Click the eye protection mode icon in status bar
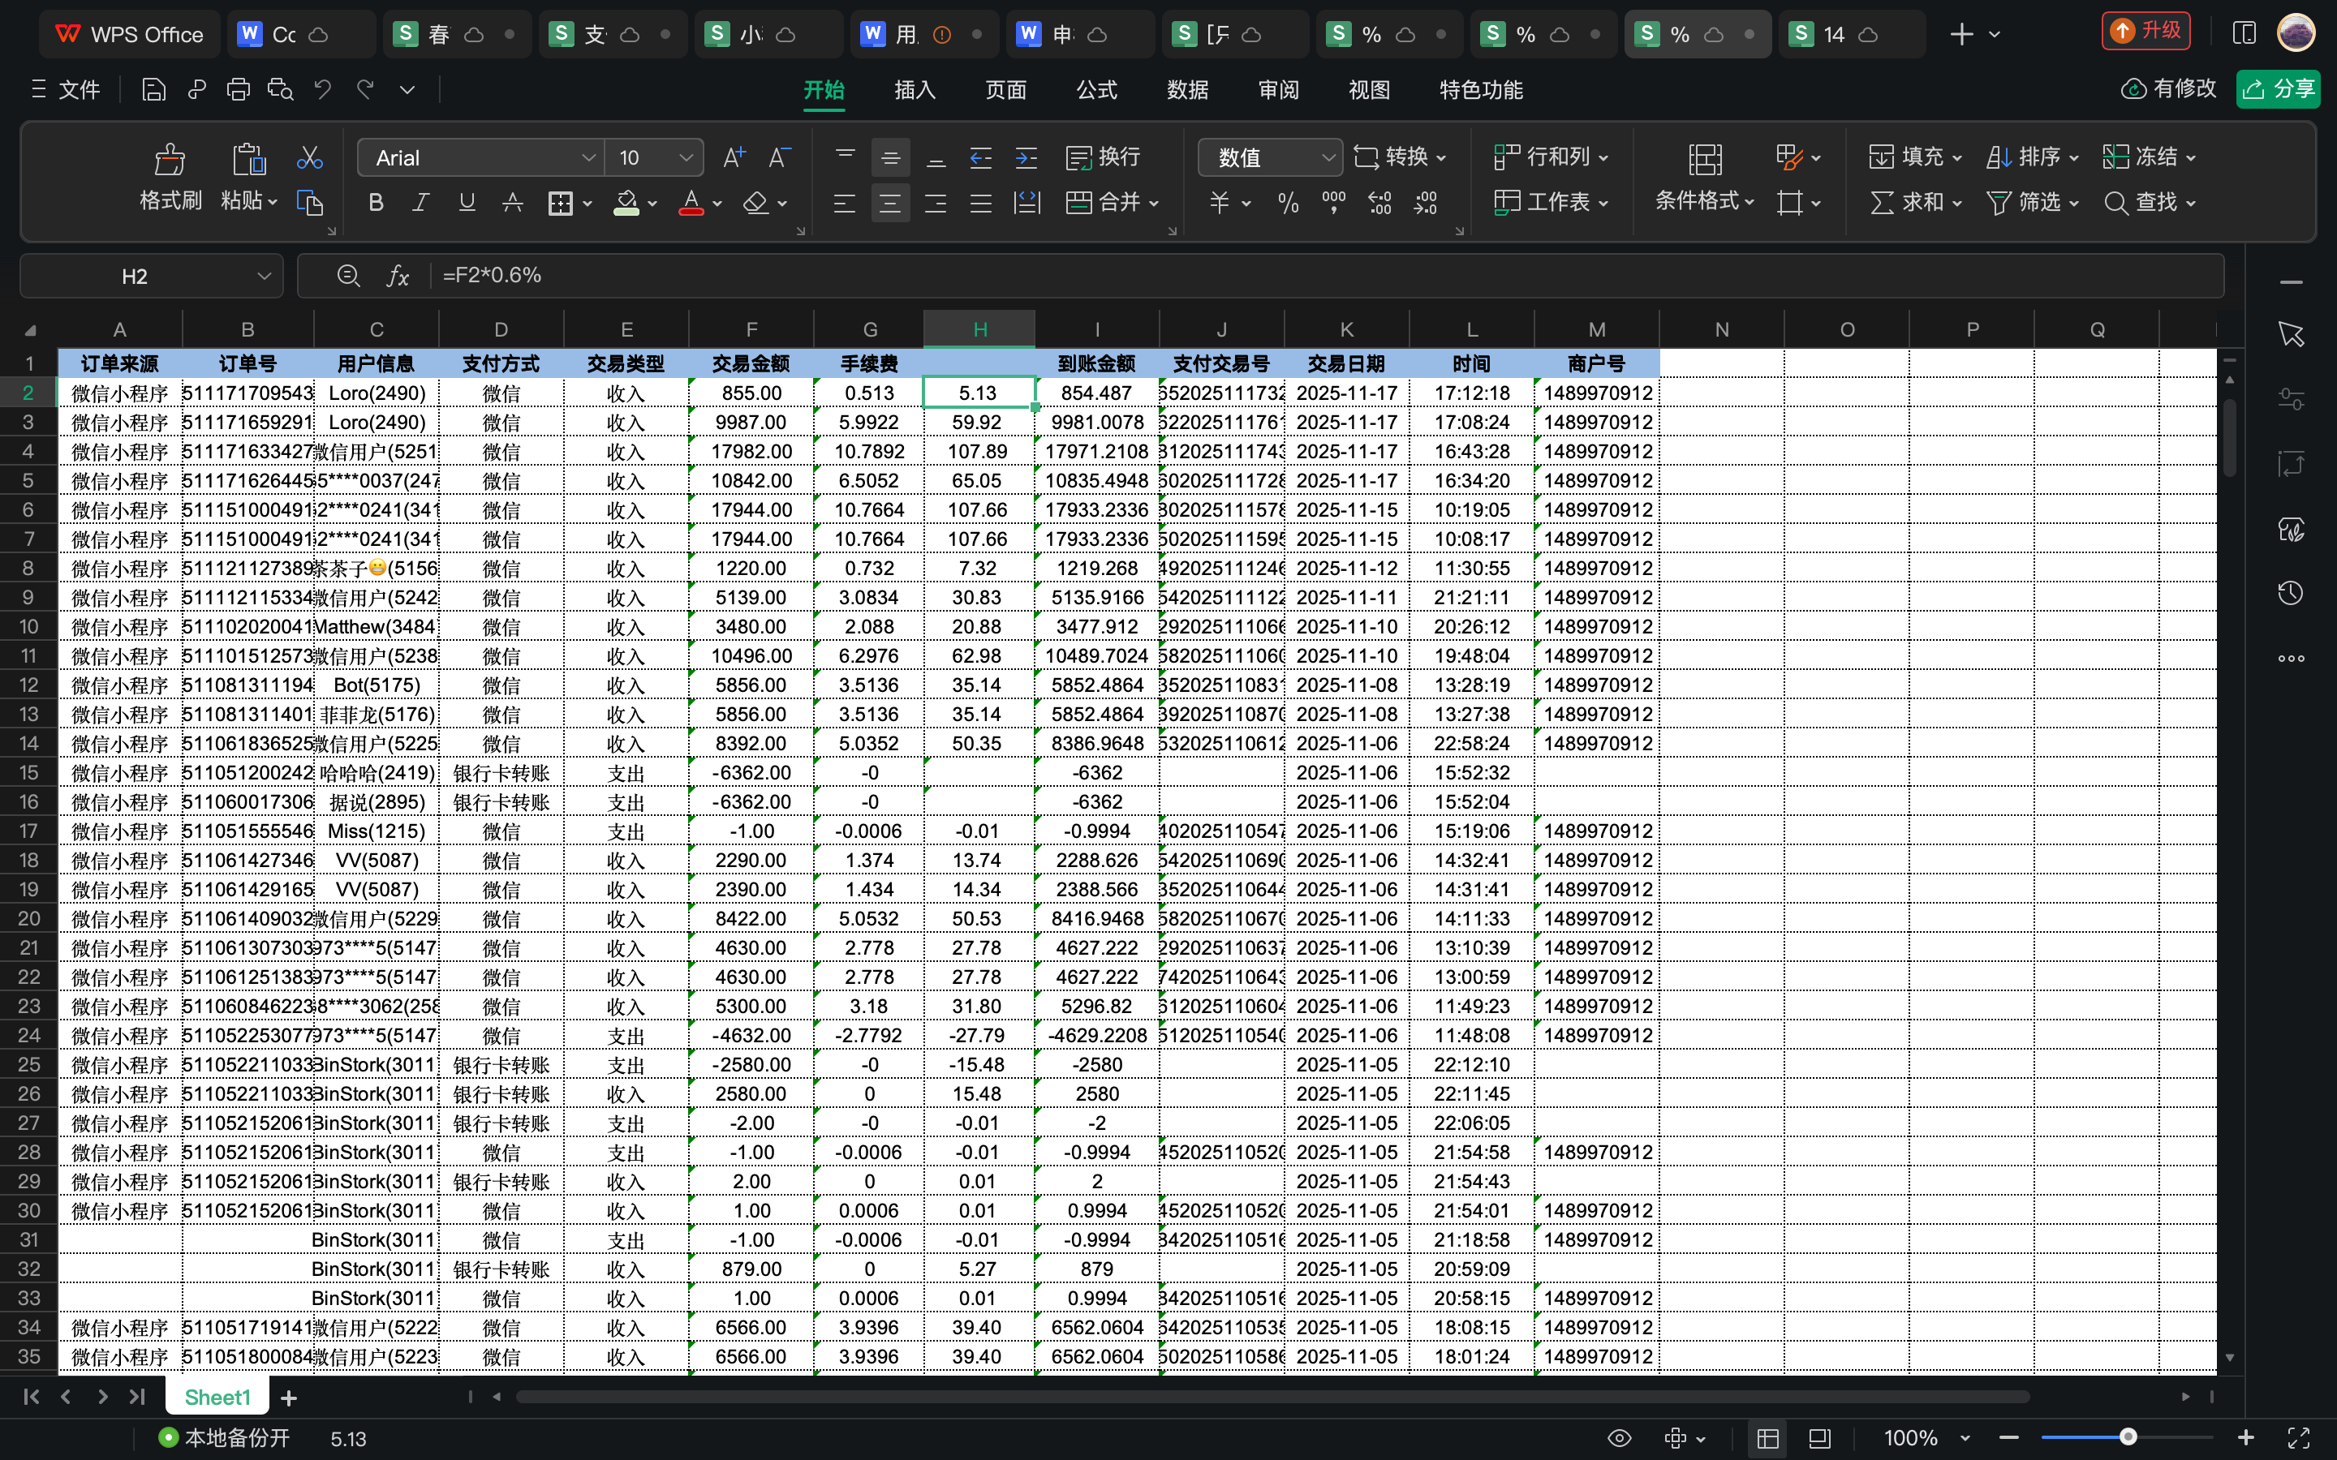The width and height of the screenshot is (2337, 1460). [x=1620, y=1438]
